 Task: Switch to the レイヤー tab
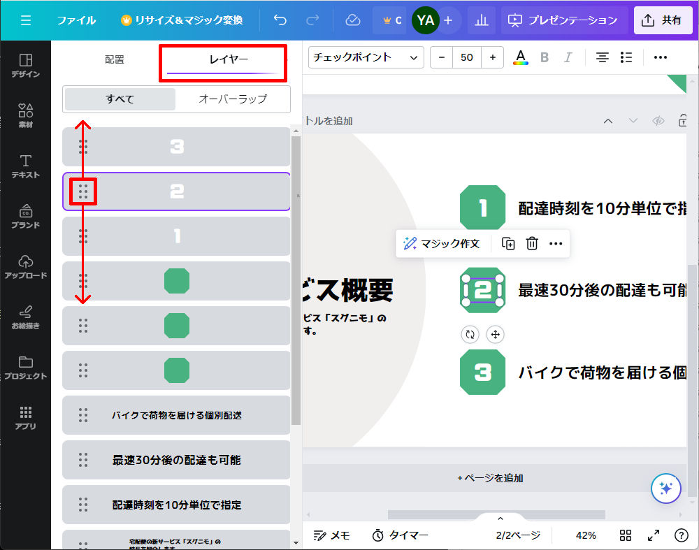click(229, 59)
